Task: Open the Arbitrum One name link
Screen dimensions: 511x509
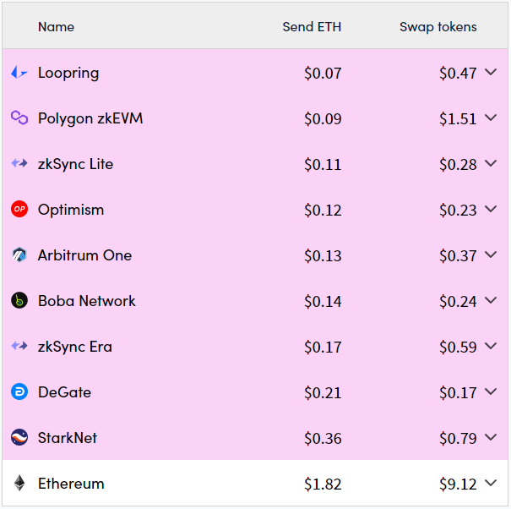Action: 84,255
